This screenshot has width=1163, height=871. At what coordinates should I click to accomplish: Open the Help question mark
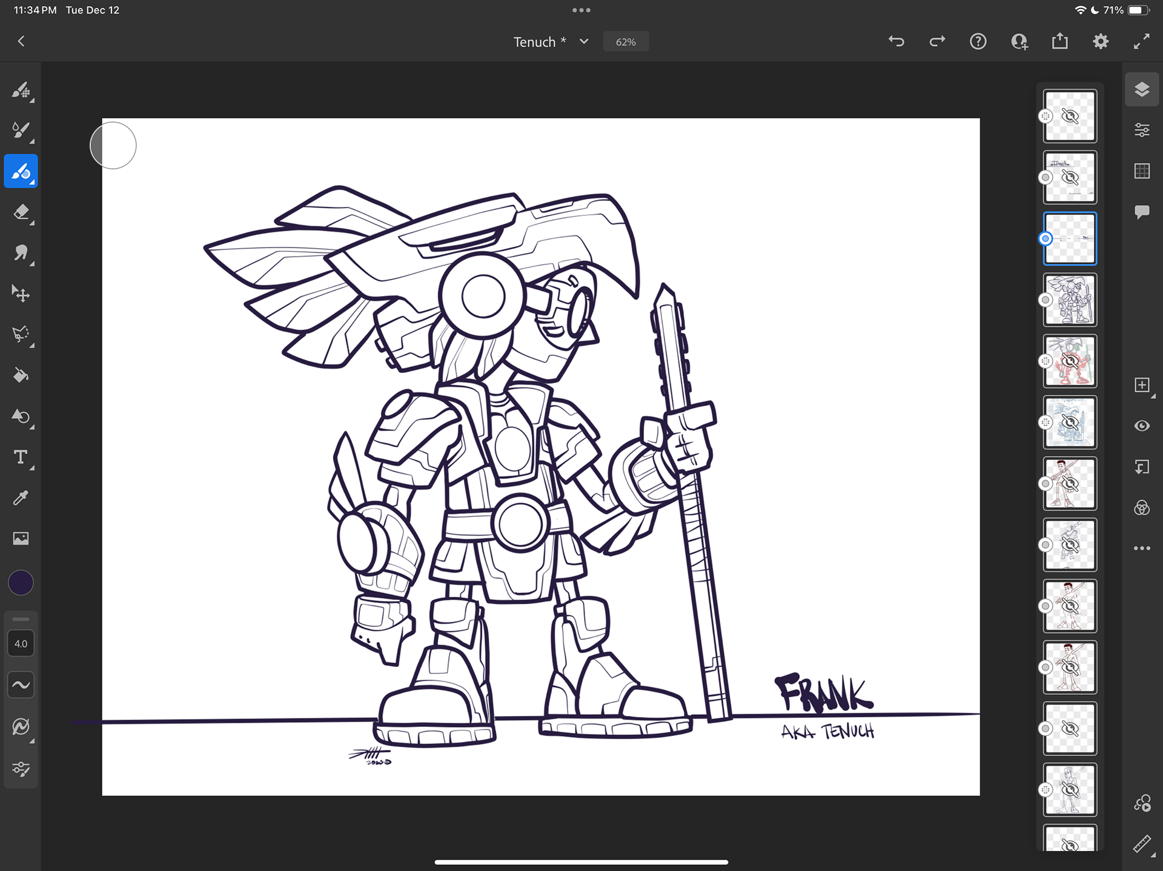click(x=978, y=41)
